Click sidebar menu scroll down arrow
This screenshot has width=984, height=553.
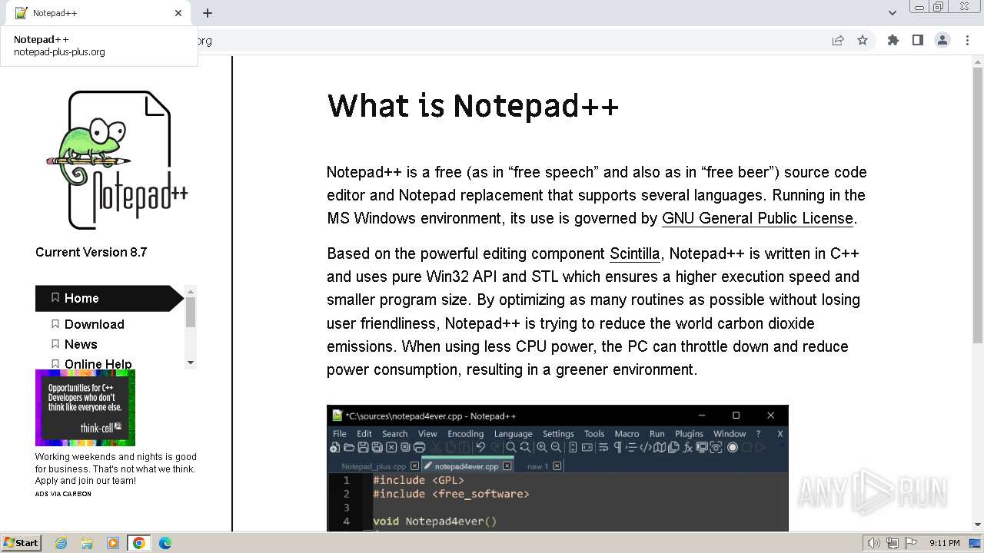pyautogui.click(x=191, y=363)
